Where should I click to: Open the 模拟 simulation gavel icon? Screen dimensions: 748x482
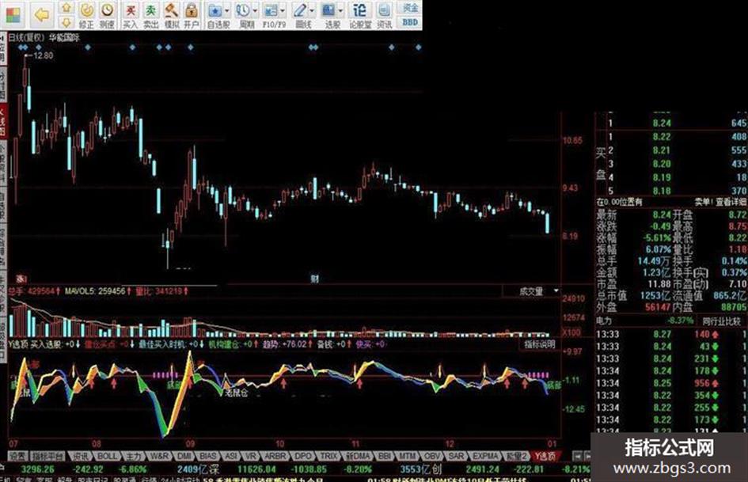click(x=171, y=15)
